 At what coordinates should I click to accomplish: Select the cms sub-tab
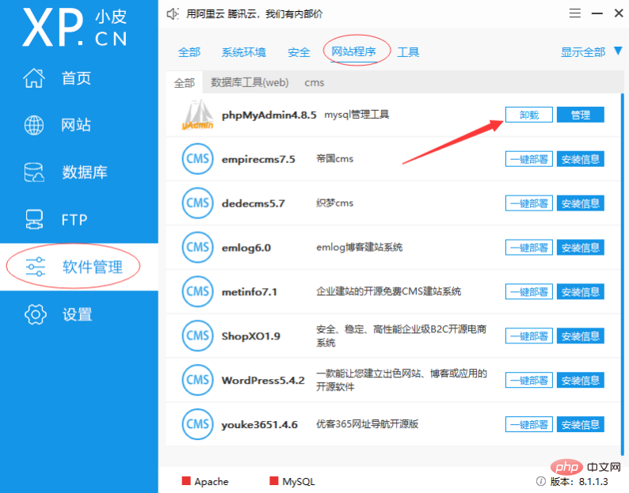pyautogui.click(x=314, y=82)
